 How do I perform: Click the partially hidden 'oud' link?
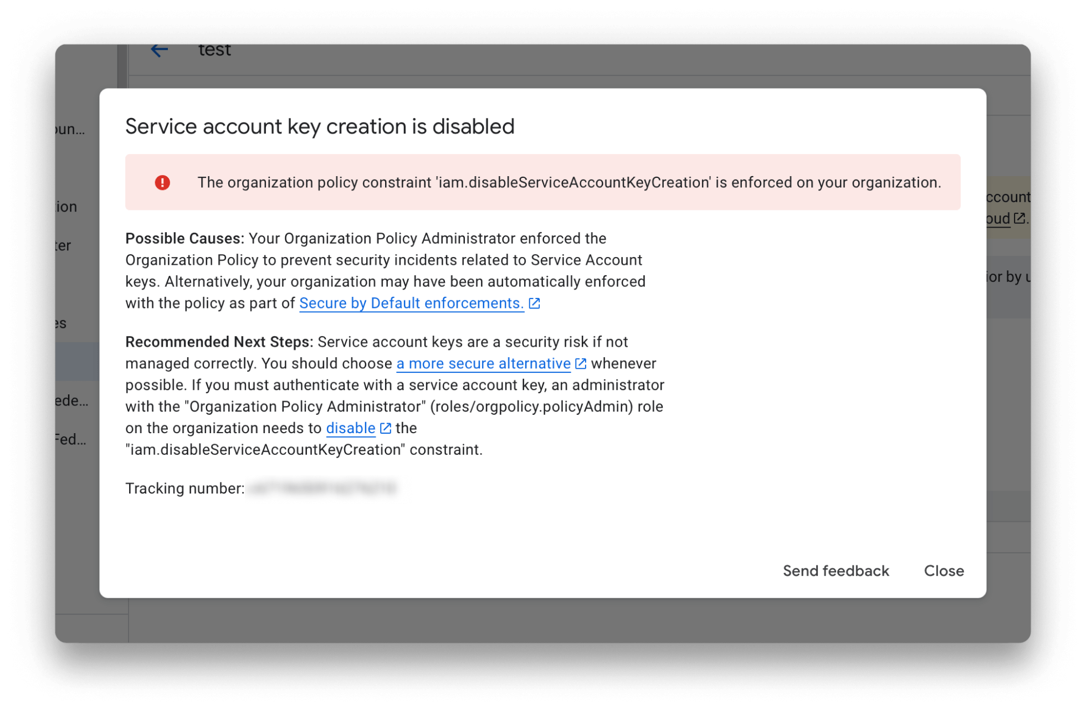coord(998,219)
